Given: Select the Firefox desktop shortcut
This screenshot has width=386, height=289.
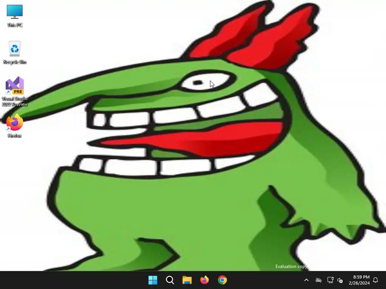Looking at the screenshot, I should point(15,126).
